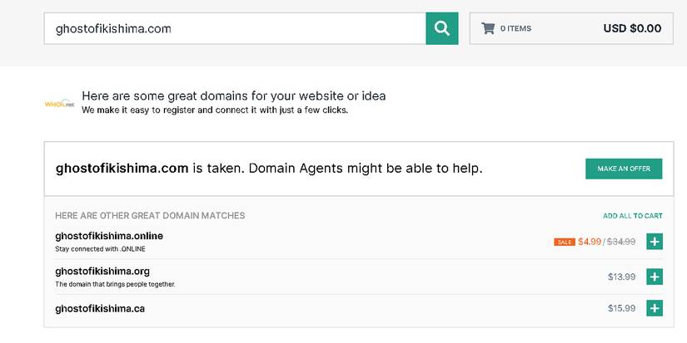The width and height of the screenshot is (687, 343).
Task: Click the bold ghostofikishima.com taken notice
Action: coord(122,169)
